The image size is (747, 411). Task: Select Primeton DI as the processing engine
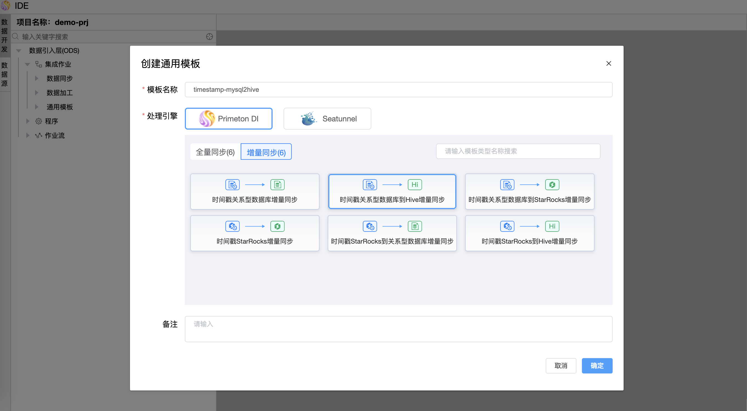point(228,118)
